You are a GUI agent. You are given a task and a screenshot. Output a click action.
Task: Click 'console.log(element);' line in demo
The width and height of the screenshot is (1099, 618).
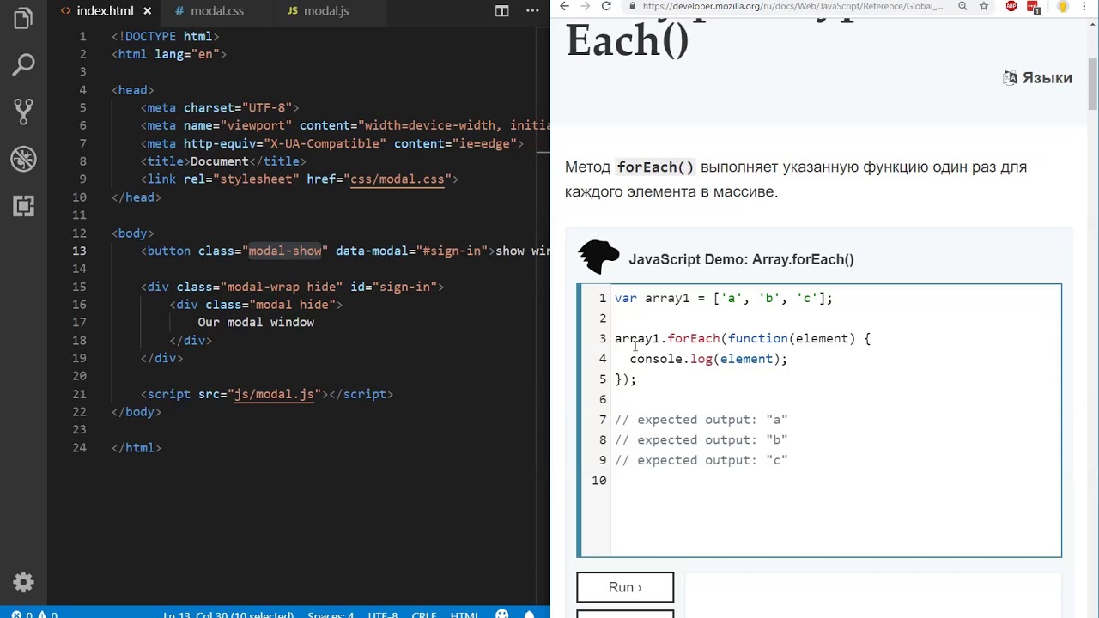[x=708, y=359]
